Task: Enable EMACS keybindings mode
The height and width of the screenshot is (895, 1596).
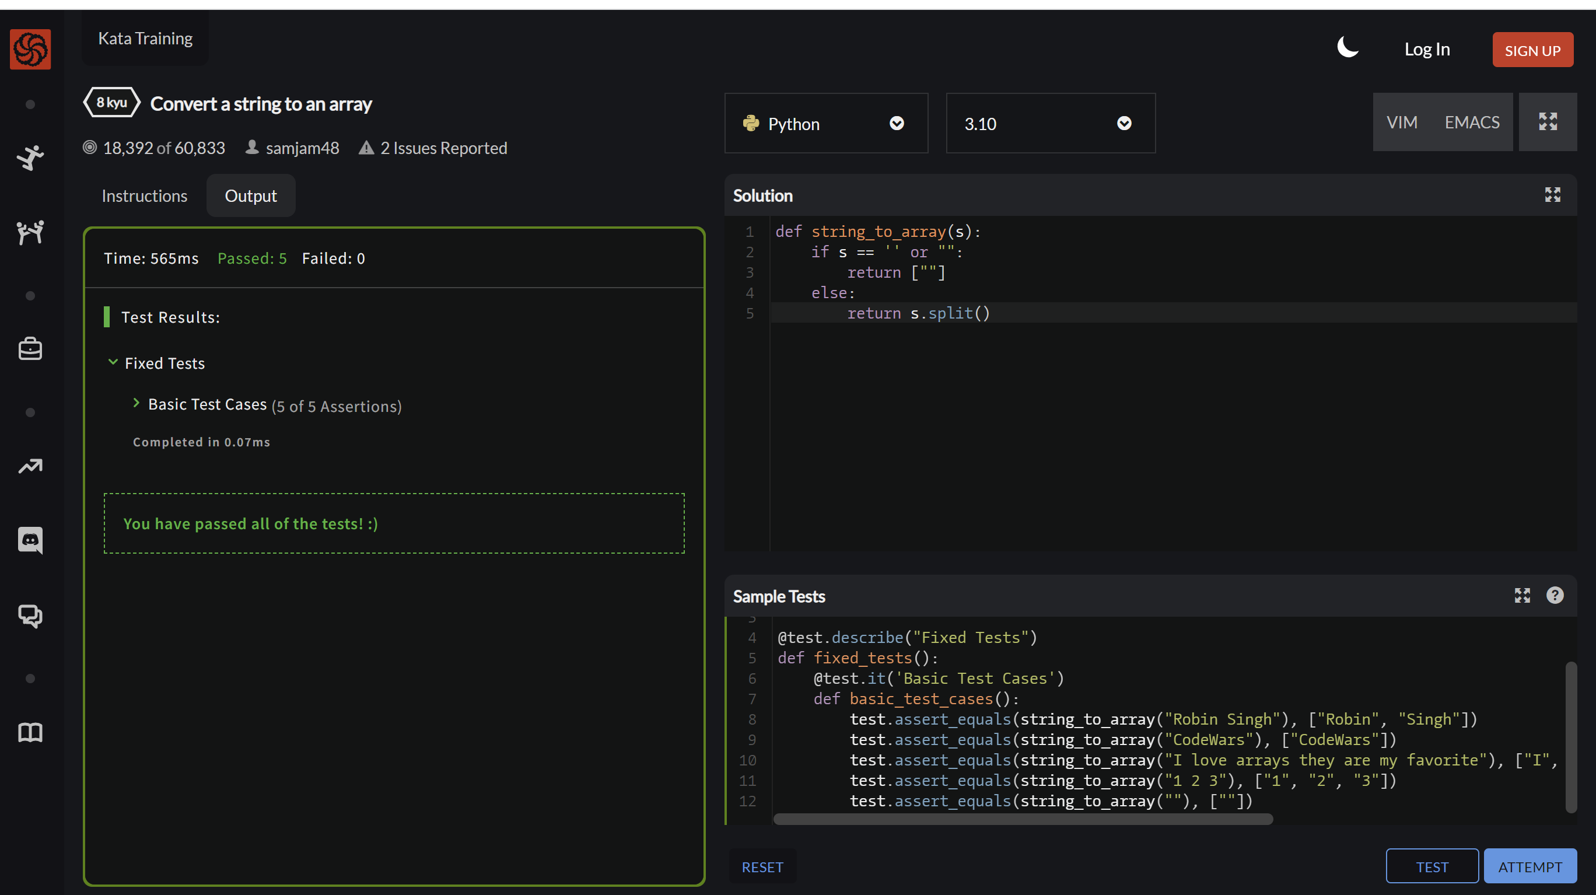Action: coord(1472,122)
